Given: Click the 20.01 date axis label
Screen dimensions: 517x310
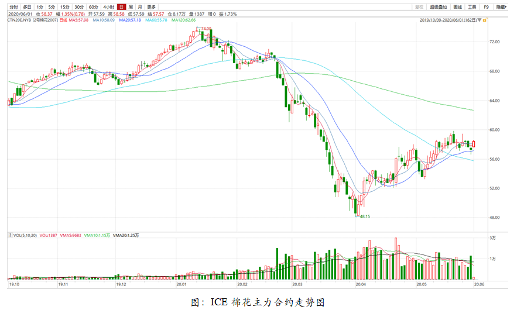Looking at the screenshot, I should [x=182, y=284].
